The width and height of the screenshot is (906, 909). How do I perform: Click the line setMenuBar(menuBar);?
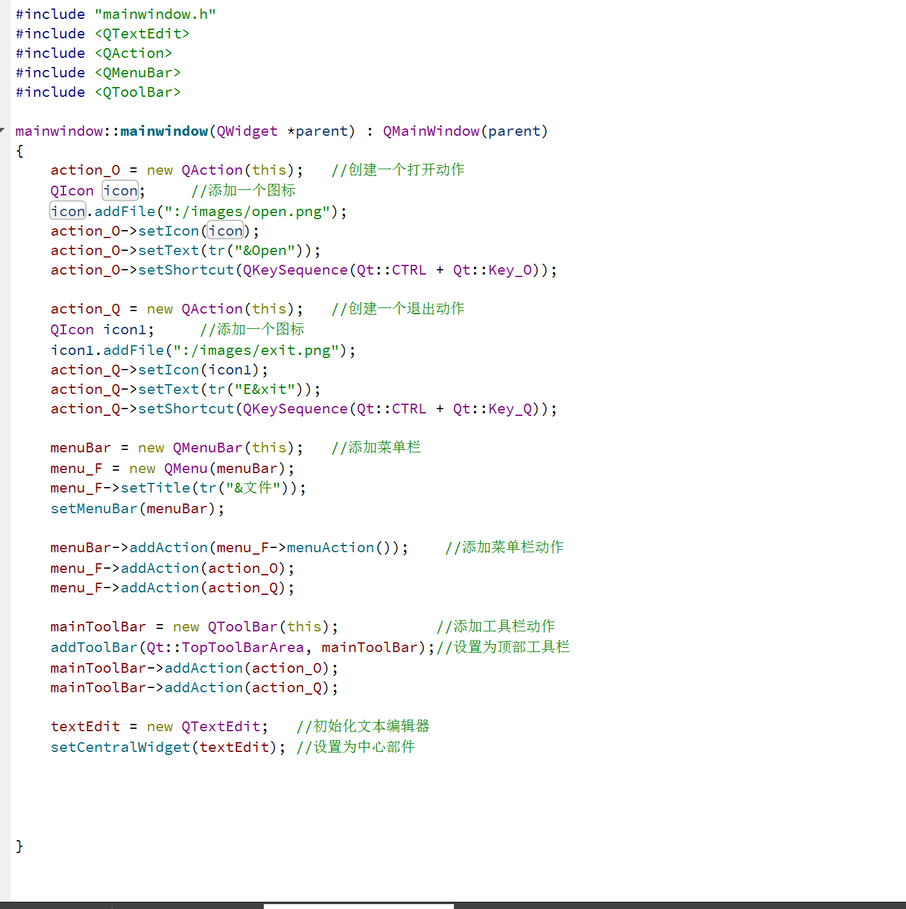[x=137, y=508]
